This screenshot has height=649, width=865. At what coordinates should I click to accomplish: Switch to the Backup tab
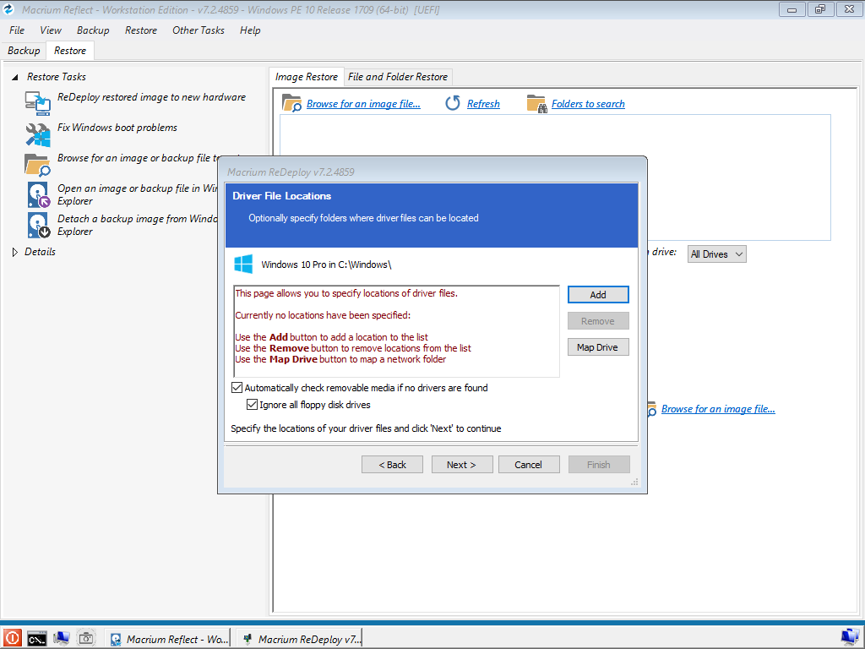pos(24,51)
